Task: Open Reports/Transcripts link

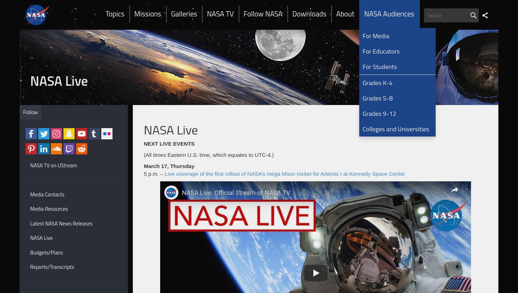Action: (52, 267)
